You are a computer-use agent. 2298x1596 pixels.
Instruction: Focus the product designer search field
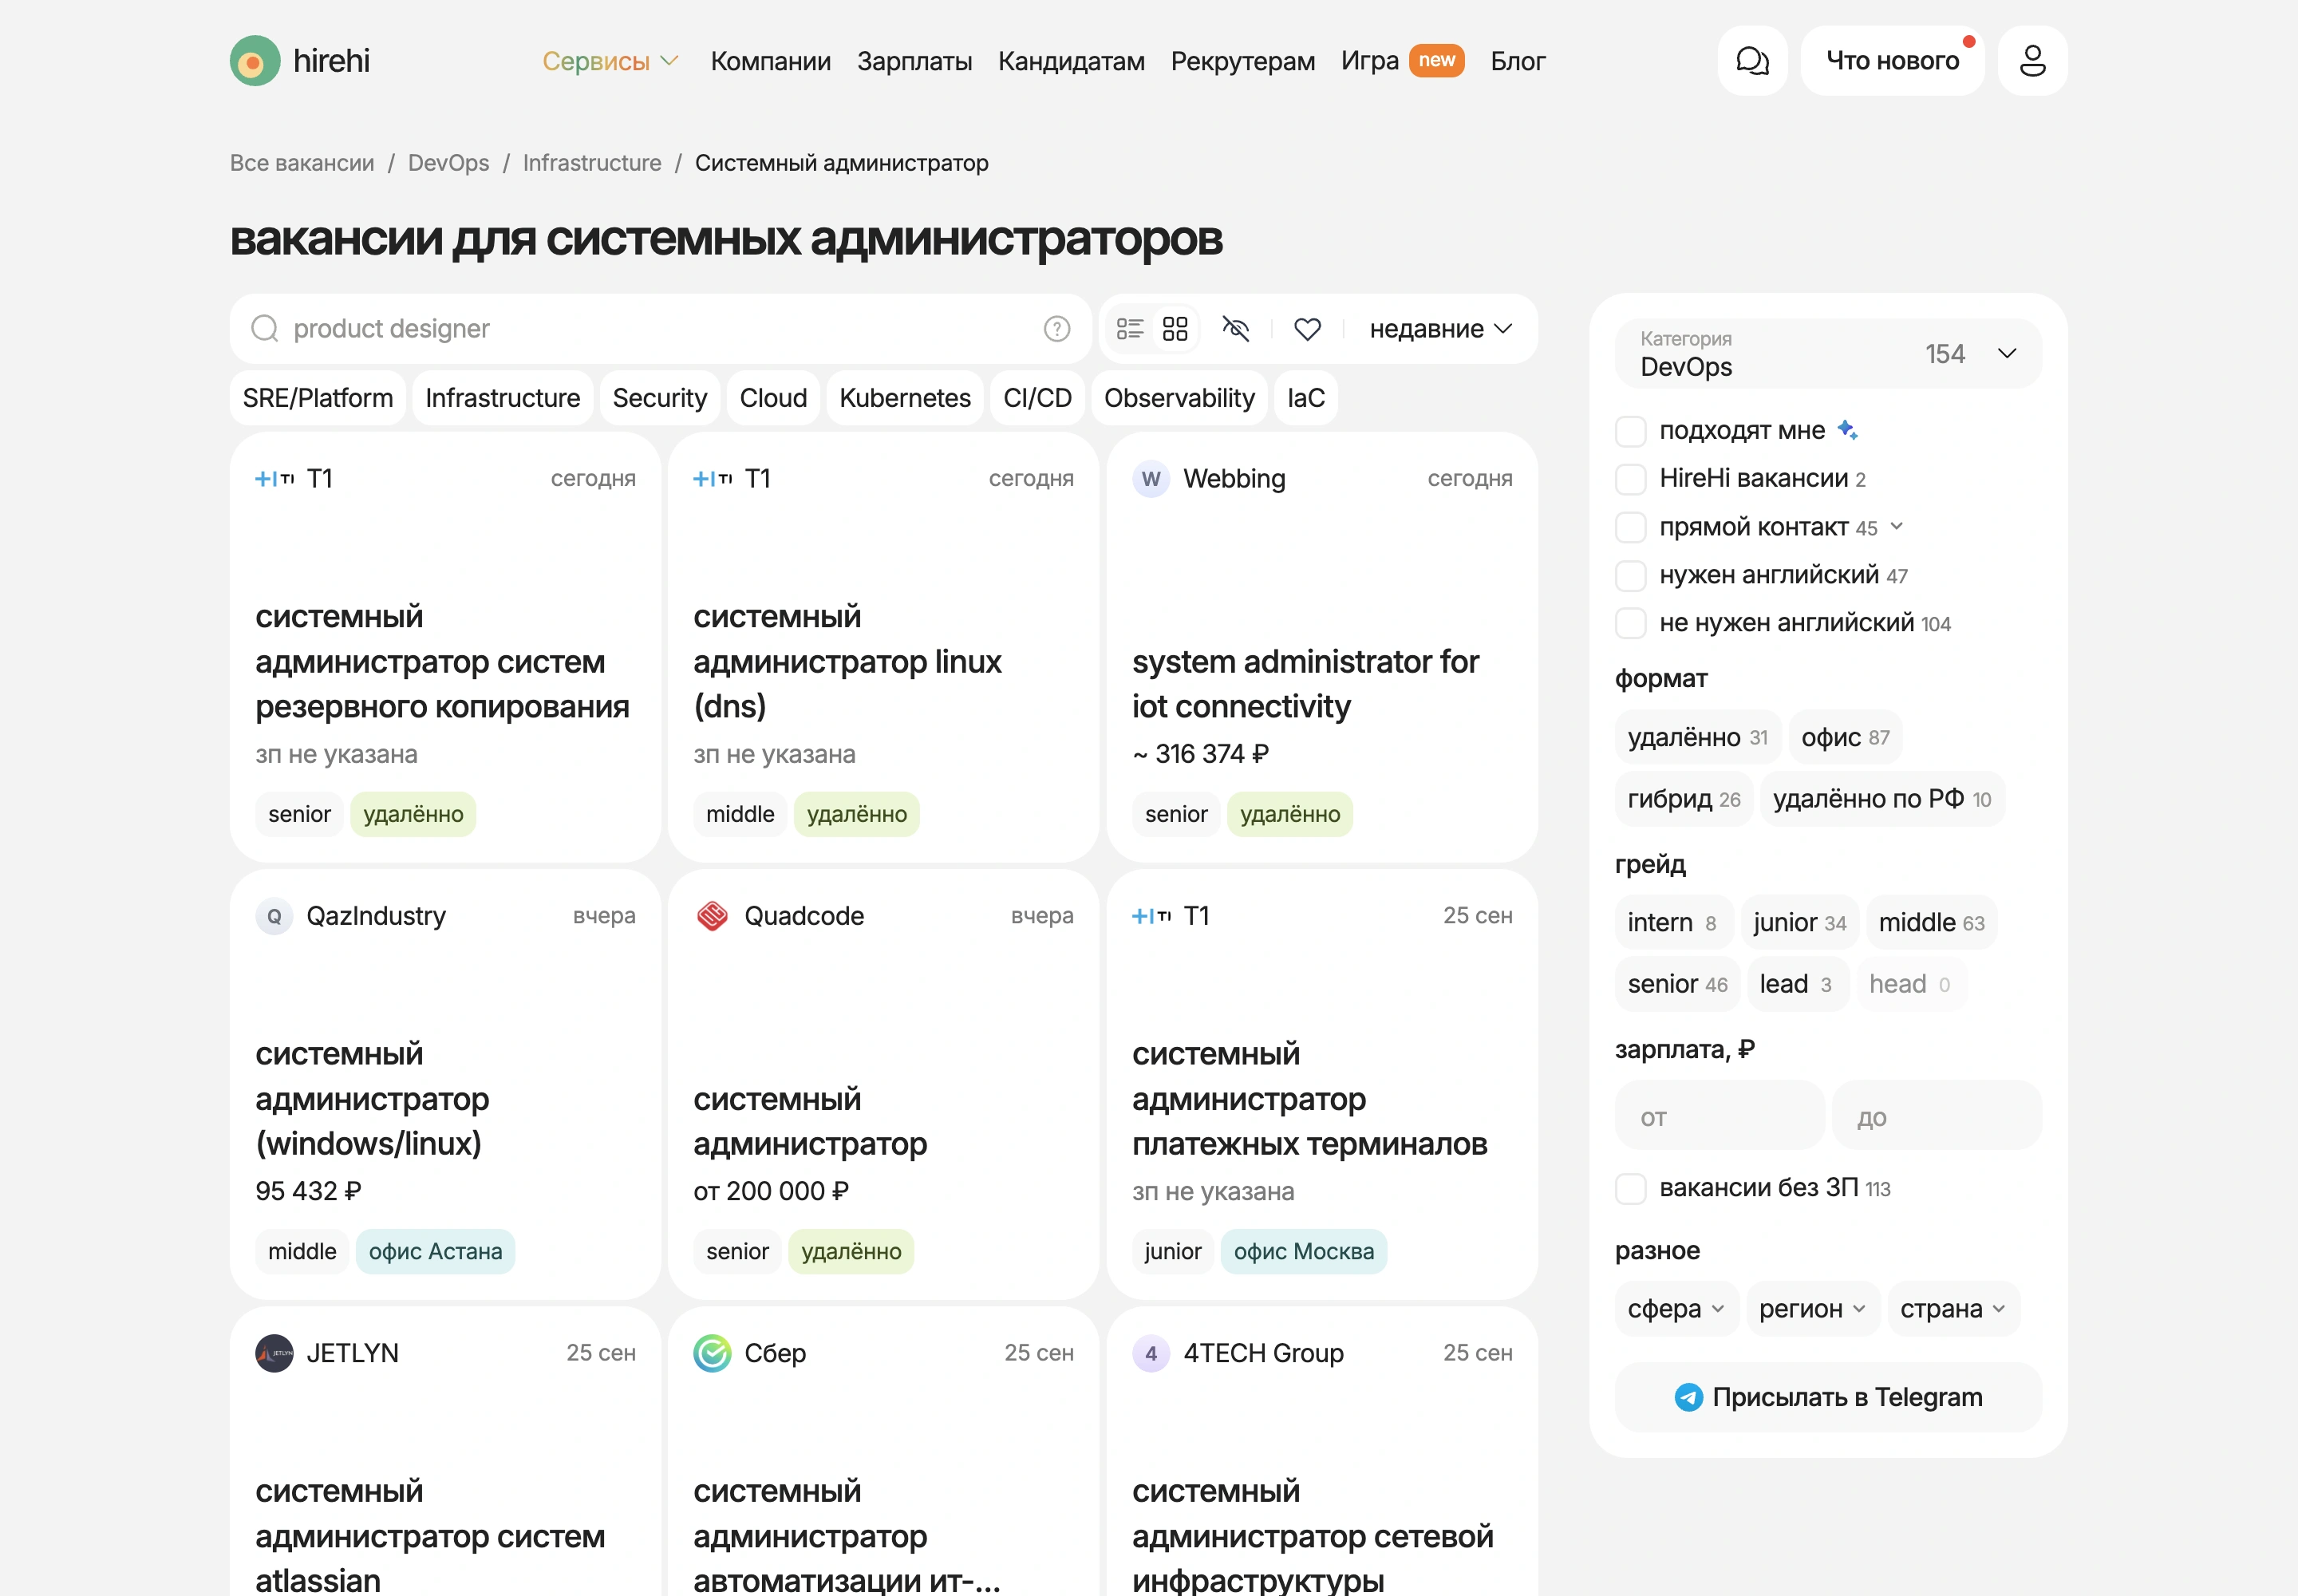pyautogui.click(x=660, y=329)
